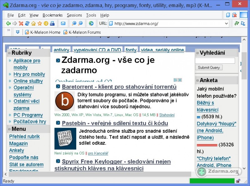Click the globe web search icon

[x=91, y=23]
